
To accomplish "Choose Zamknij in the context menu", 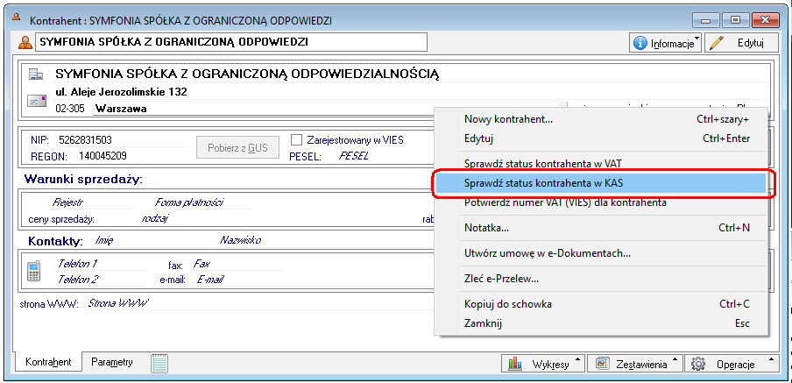I will click(601, 323).
